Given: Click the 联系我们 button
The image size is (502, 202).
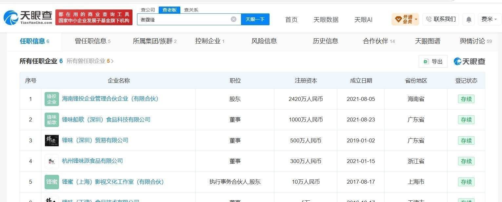Looking at the screenshot, I should 441,19.
